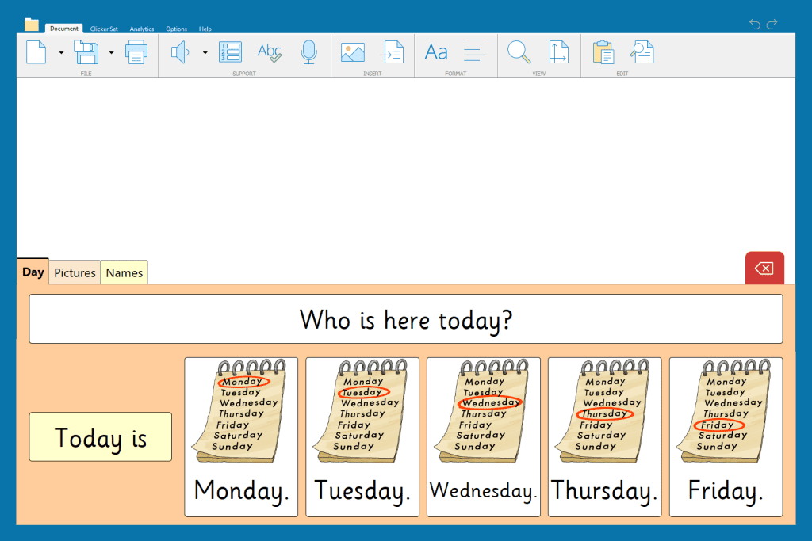Switch to the Names grid tab

[x=124, y=272]
